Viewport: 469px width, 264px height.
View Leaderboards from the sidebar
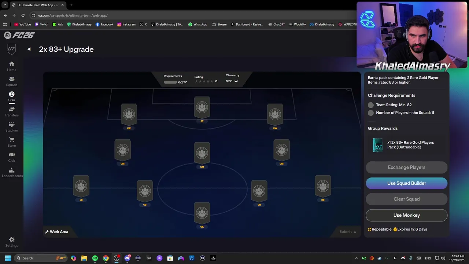[12, 172]
